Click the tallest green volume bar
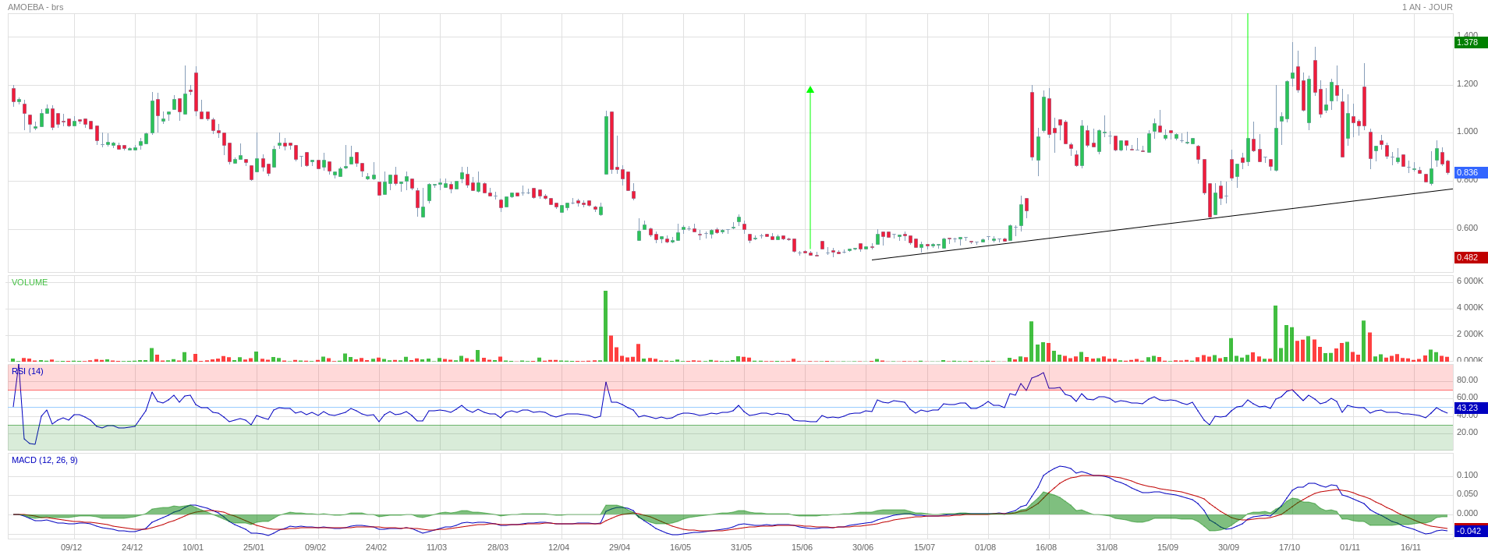The image size is (1488, 555). click(x=605, y=326)
